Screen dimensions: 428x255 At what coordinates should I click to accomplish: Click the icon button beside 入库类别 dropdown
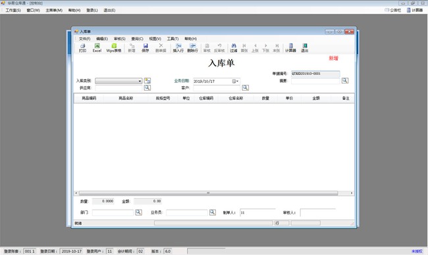[x=147, y=81]
